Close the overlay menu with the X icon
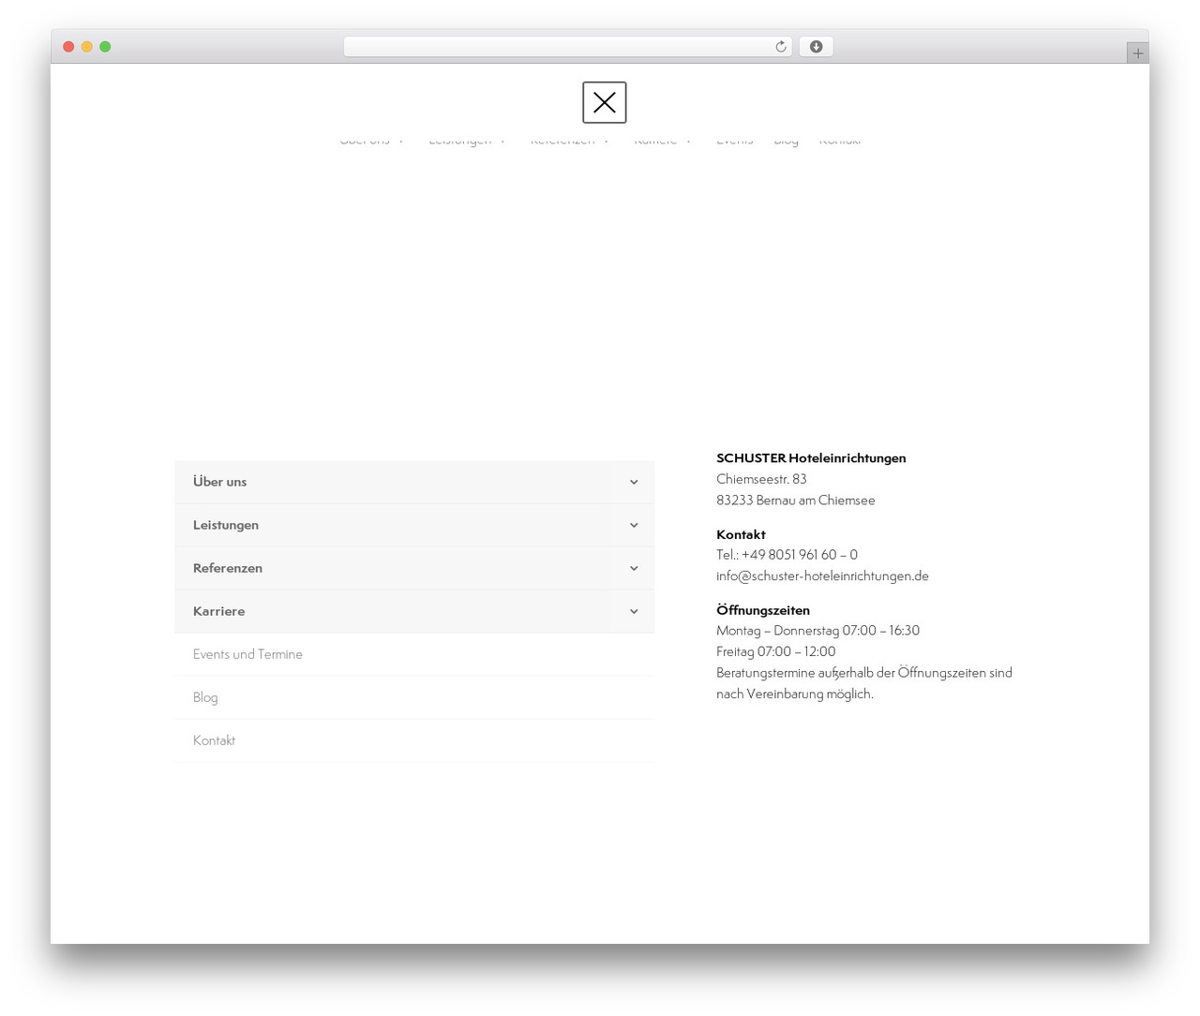Screen dimensions: 1200x1016 click(604, 102)
